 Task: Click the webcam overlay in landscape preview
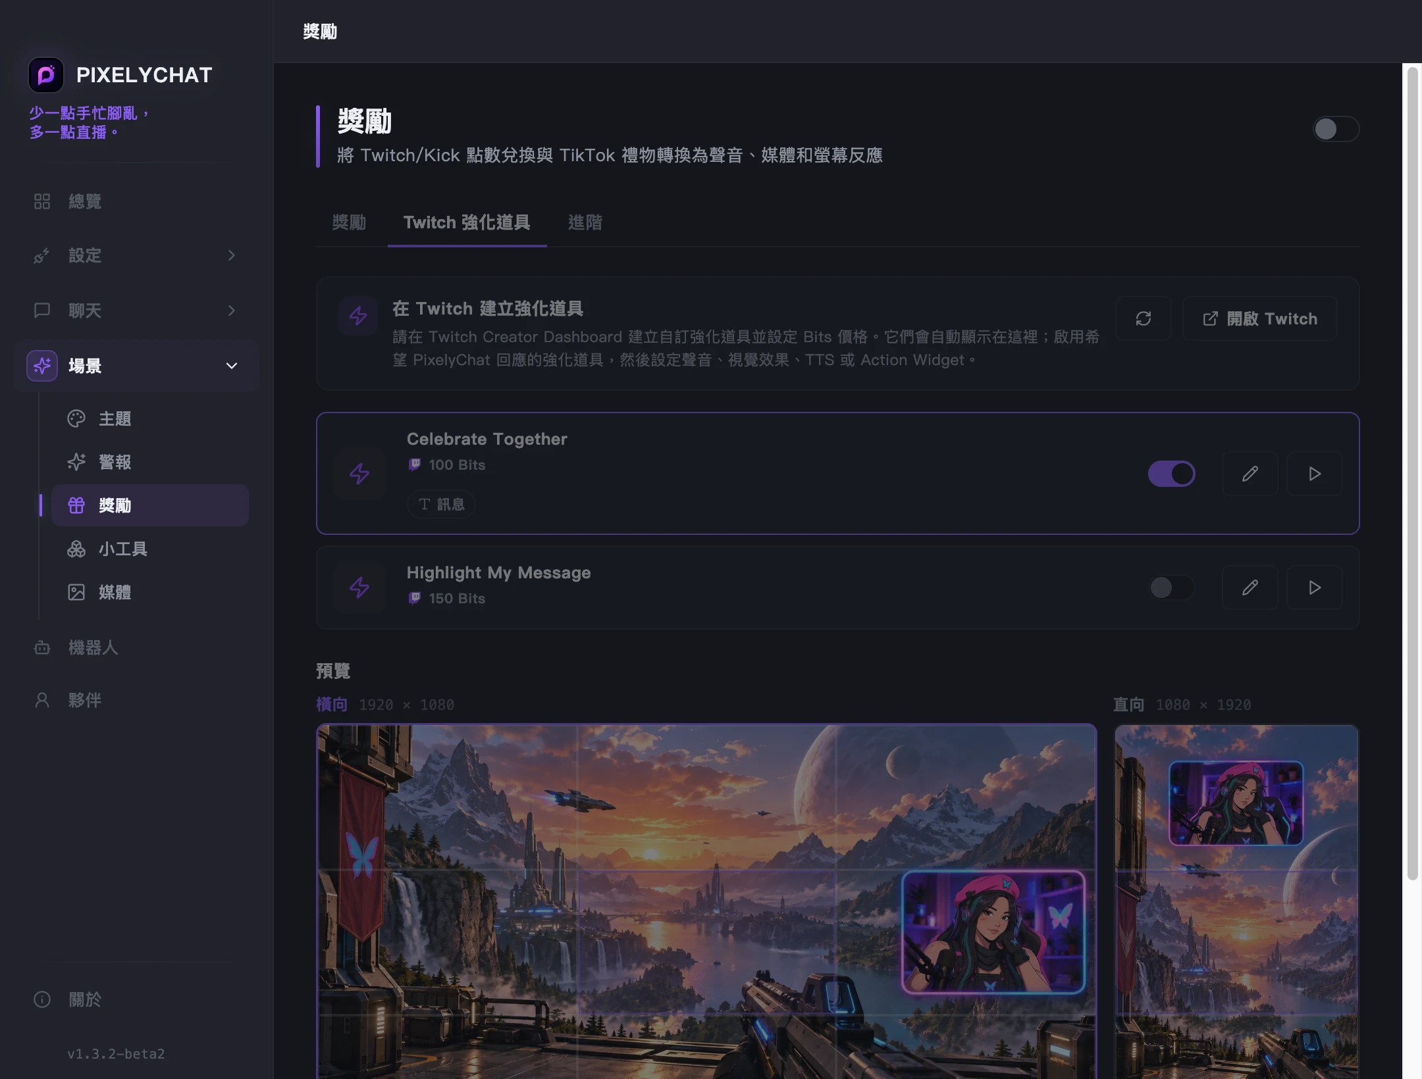tap(993, 932)
